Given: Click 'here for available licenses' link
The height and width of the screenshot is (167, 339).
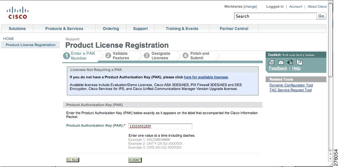Looking at the screenshot, I should click(206, 77).
